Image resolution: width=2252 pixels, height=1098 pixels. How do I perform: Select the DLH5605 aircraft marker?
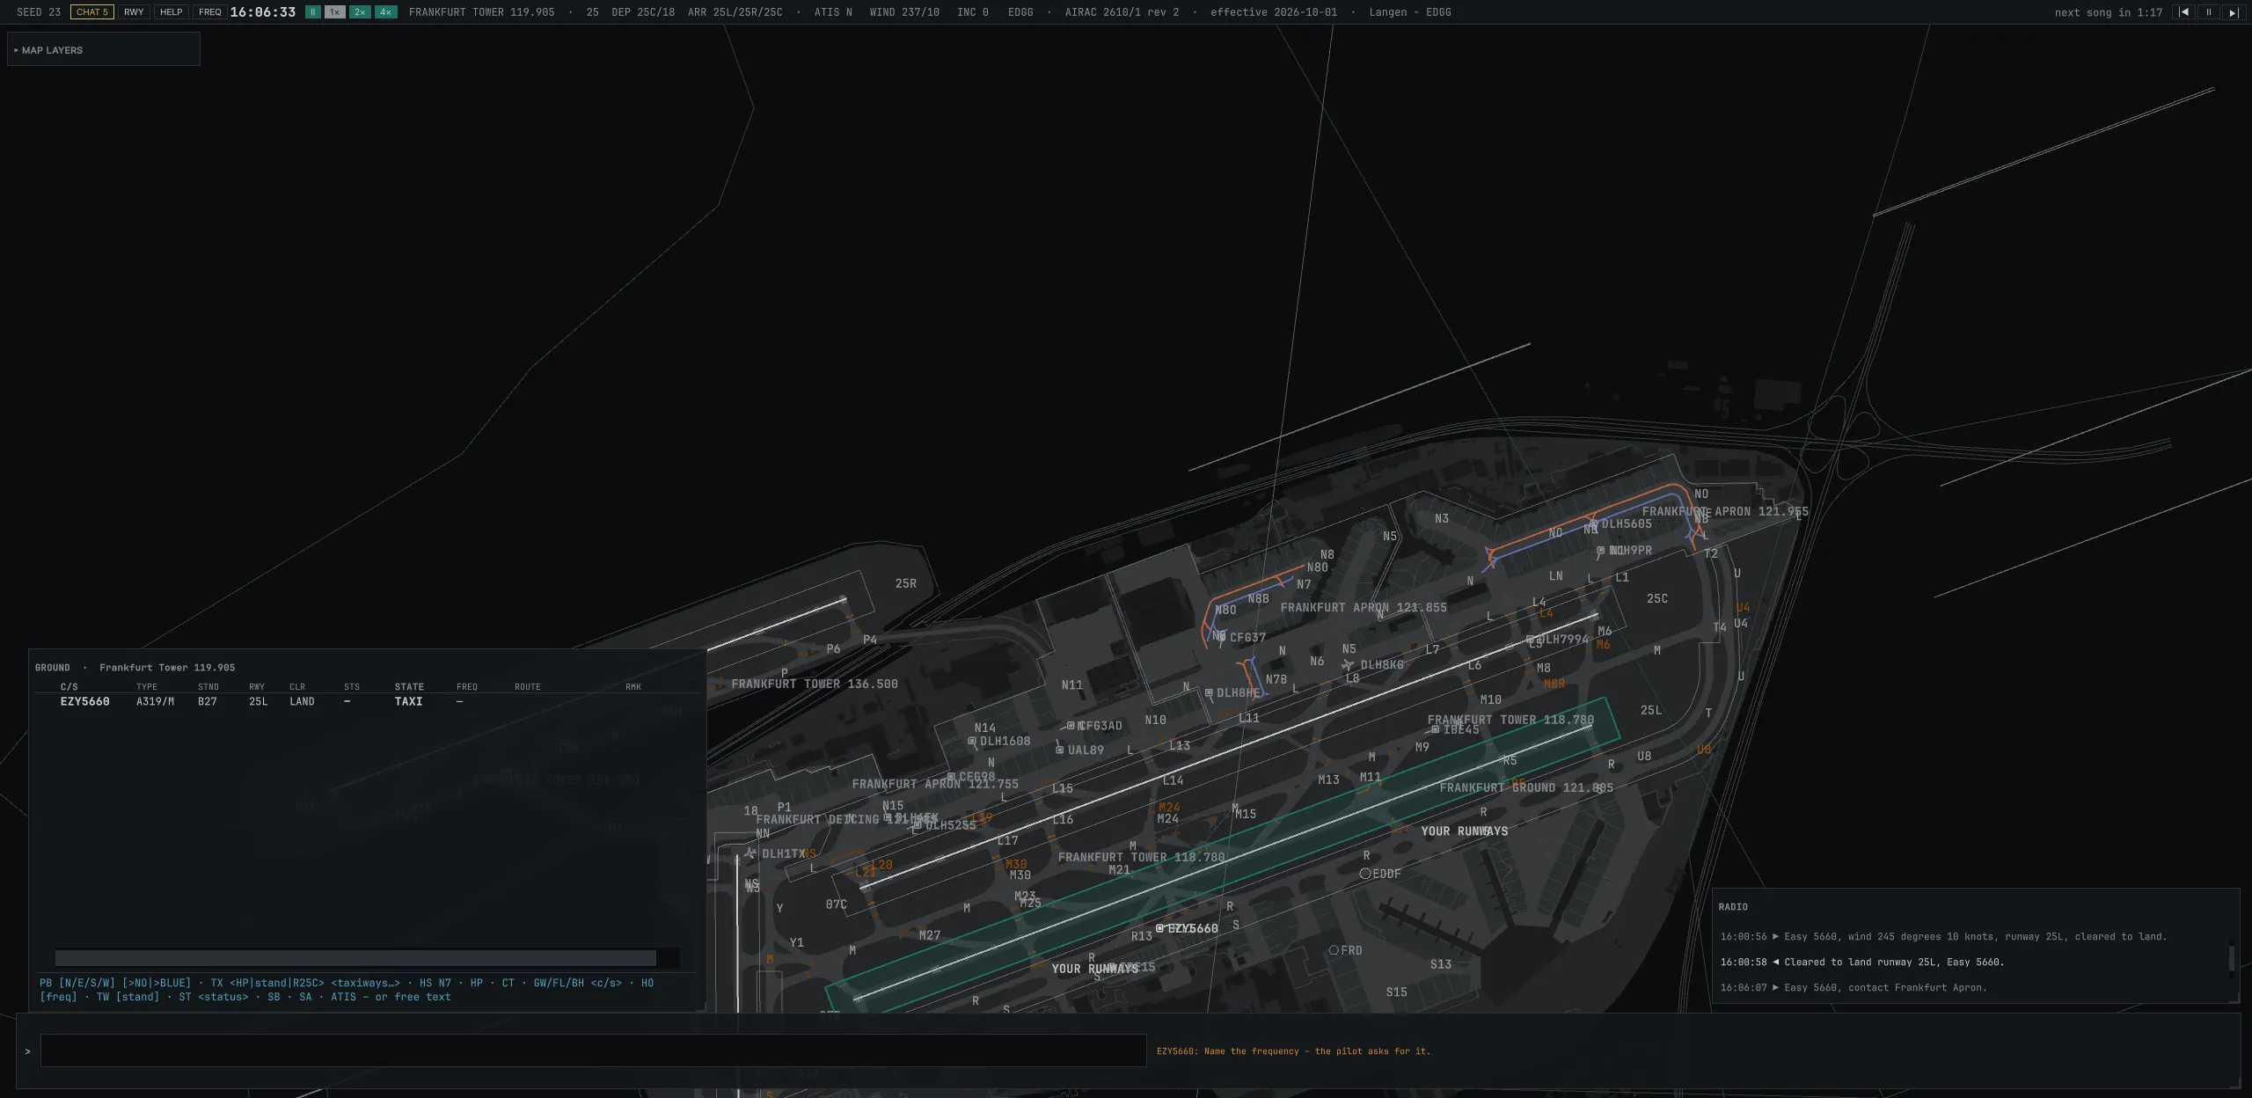(x=1593, y=524)
